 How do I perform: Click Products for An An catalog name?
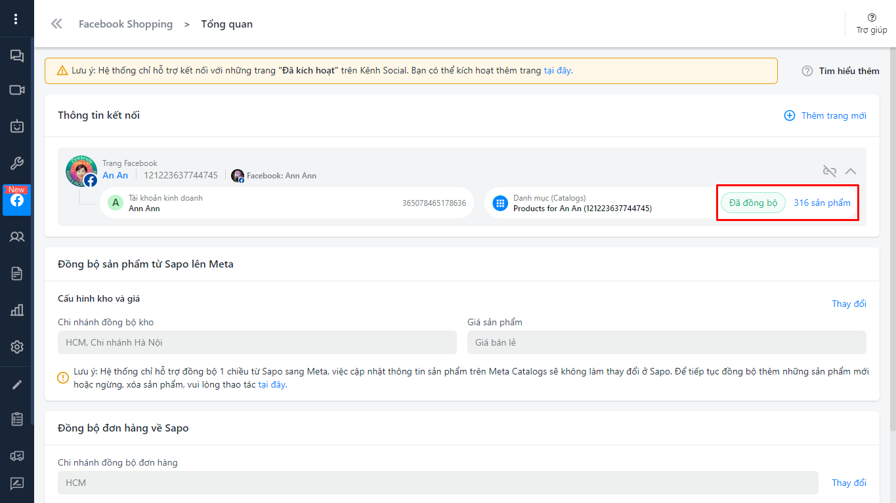point(582,209)
